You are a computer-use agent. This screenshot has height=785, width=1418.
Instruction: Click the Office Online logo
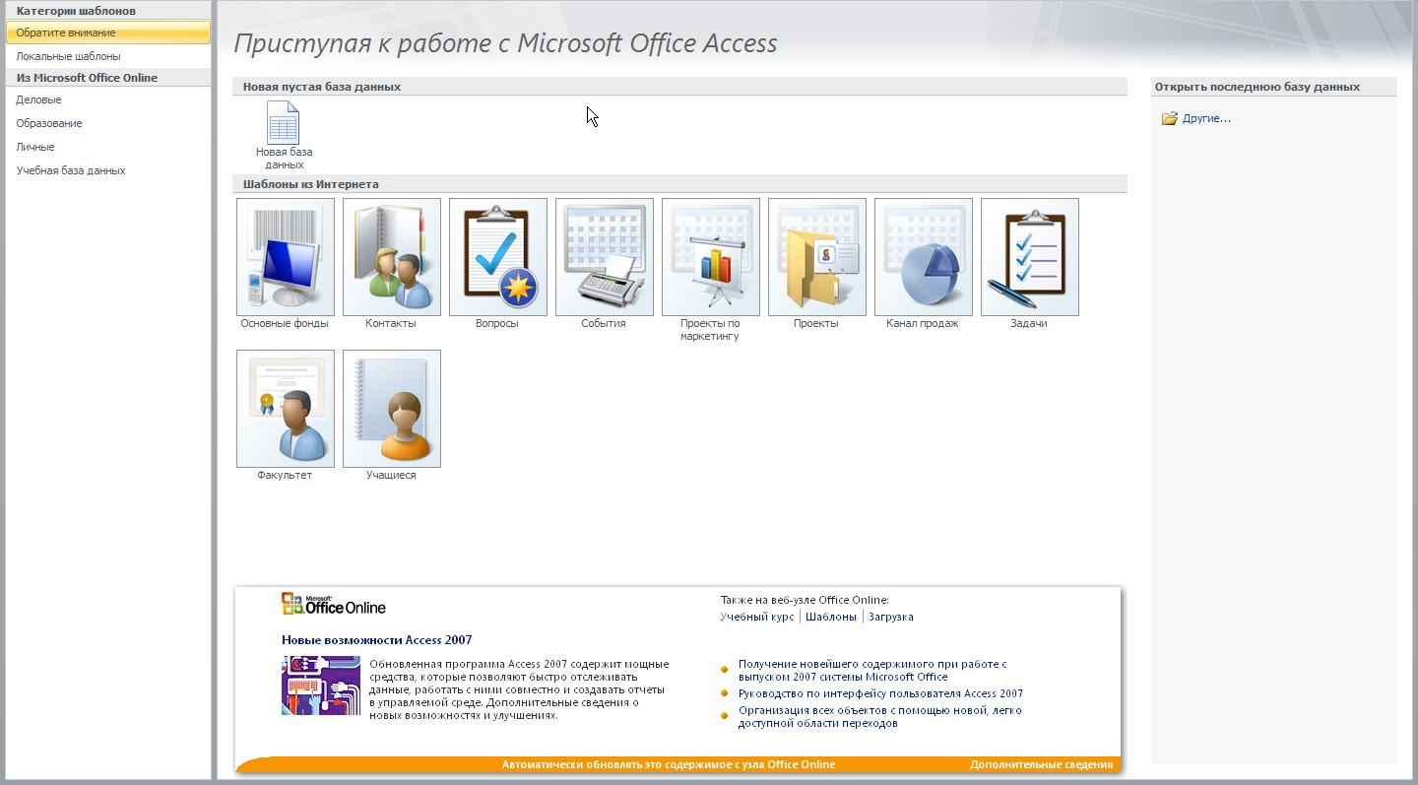pos(334,604)
